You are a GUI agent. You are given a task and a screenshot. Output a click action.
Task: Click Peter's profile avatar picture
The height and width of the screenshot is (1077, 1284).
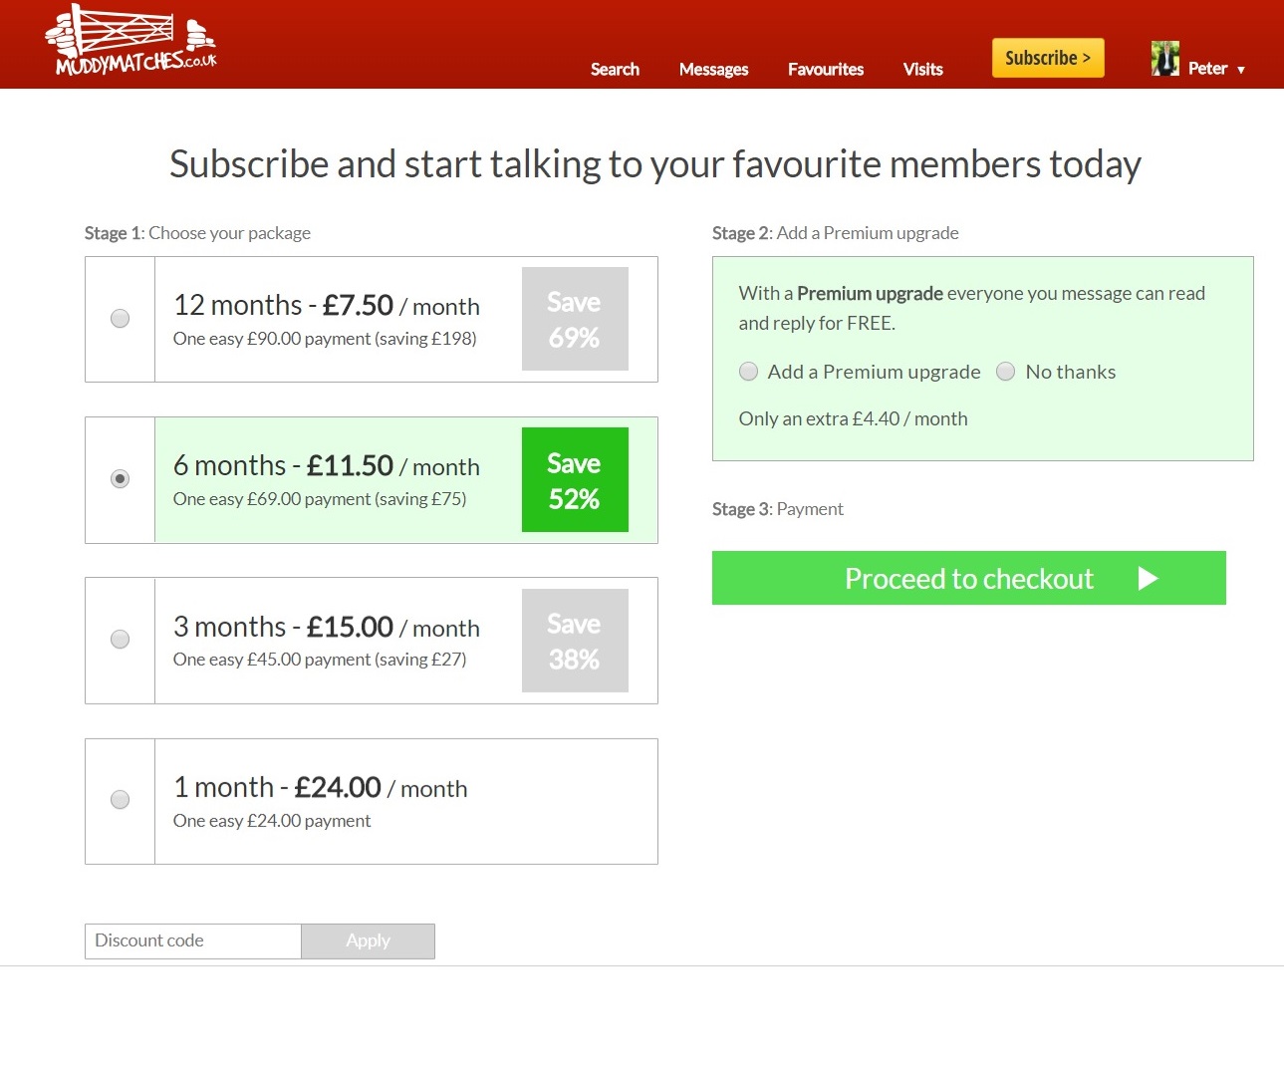[x=1164, y=59]
